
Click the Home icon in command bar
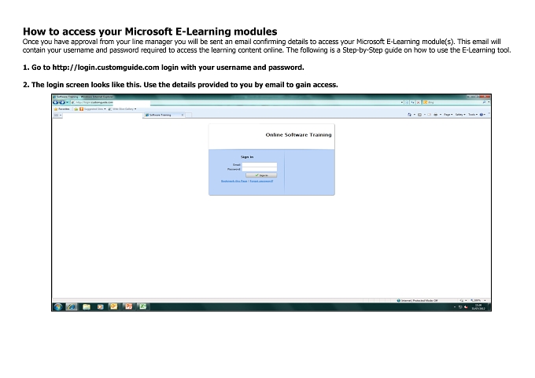point(409,115)
